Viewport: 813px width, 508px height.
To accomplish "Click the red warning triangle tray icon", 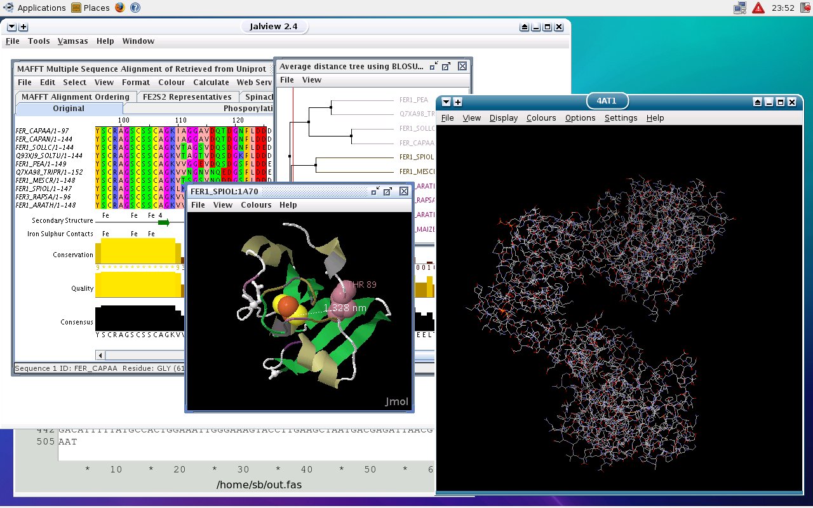I will point(758,8).
